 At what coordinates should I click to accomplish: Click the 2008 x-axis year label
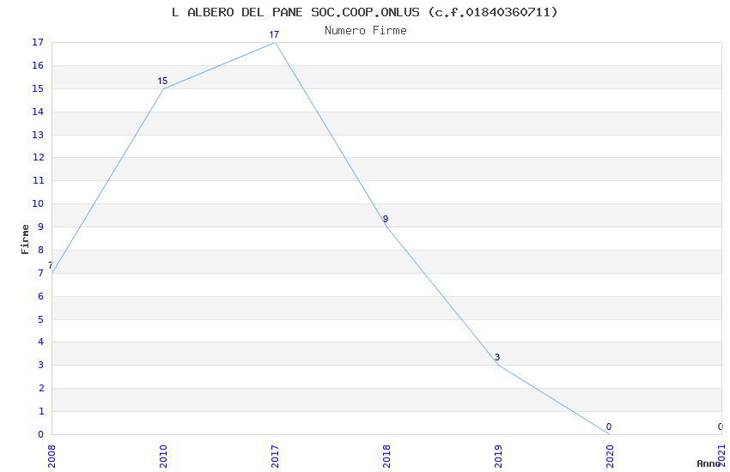(52, 457)
